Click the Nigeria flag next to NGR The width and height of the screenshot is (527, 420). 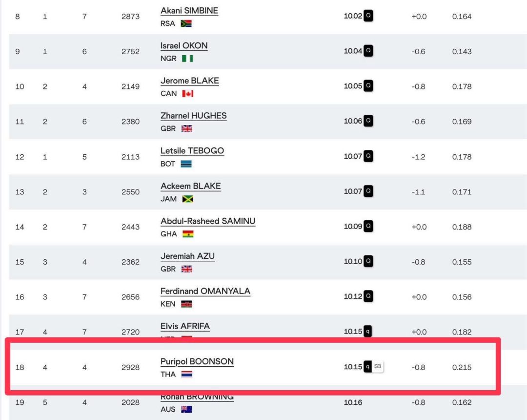tap(187, 59)
